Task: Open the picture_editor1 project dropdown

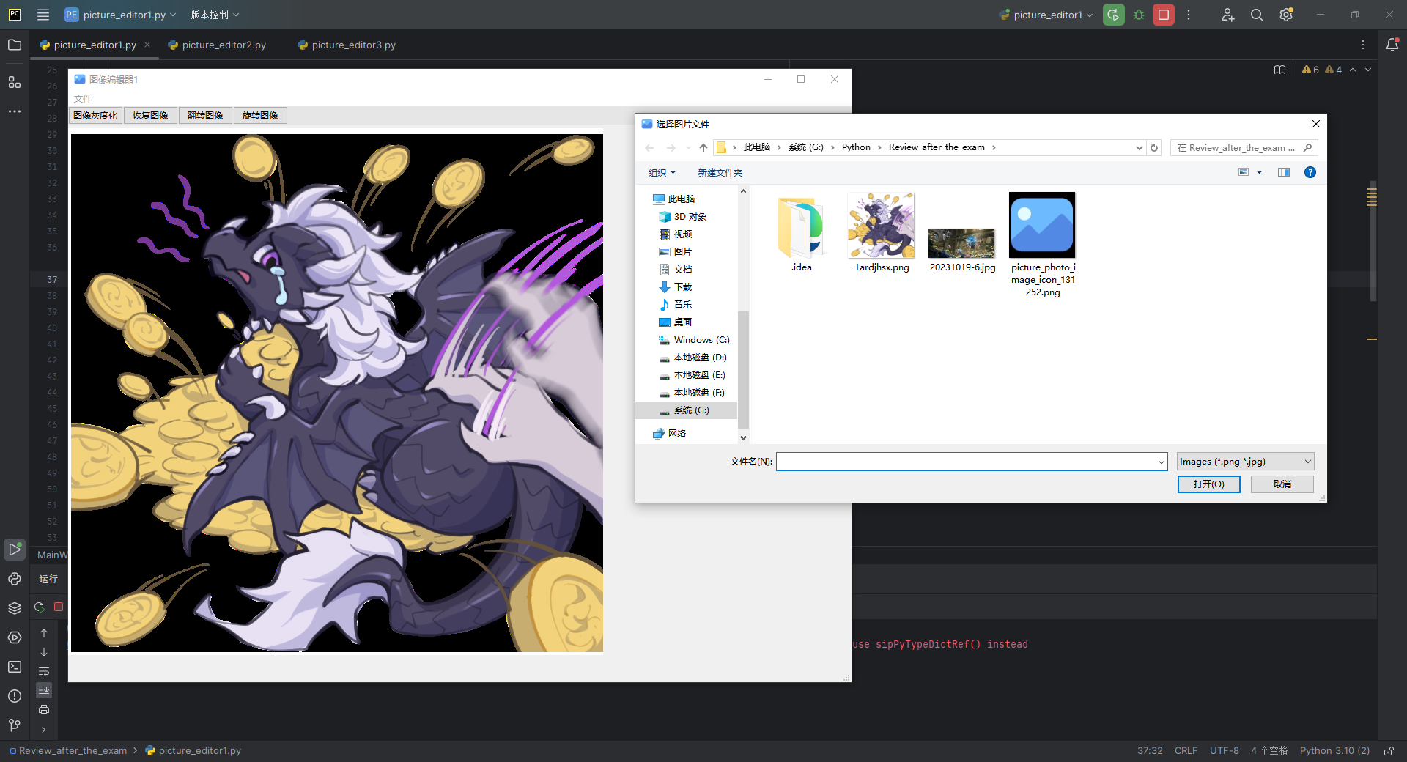Action: [120, 15]
